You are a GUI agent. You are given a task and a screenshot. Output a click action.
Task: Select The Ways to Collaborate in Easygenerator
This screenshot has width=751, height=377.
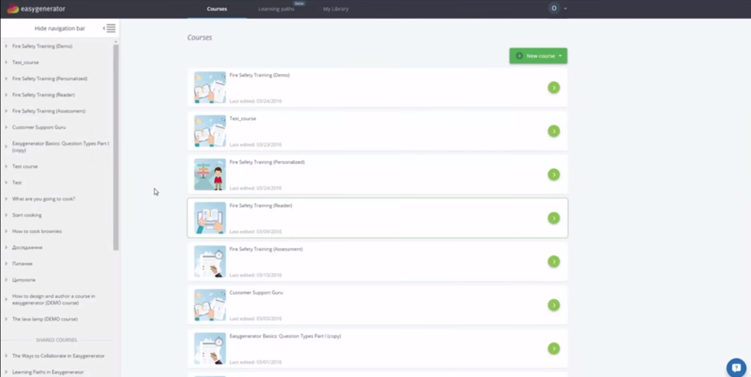[59, 356]
